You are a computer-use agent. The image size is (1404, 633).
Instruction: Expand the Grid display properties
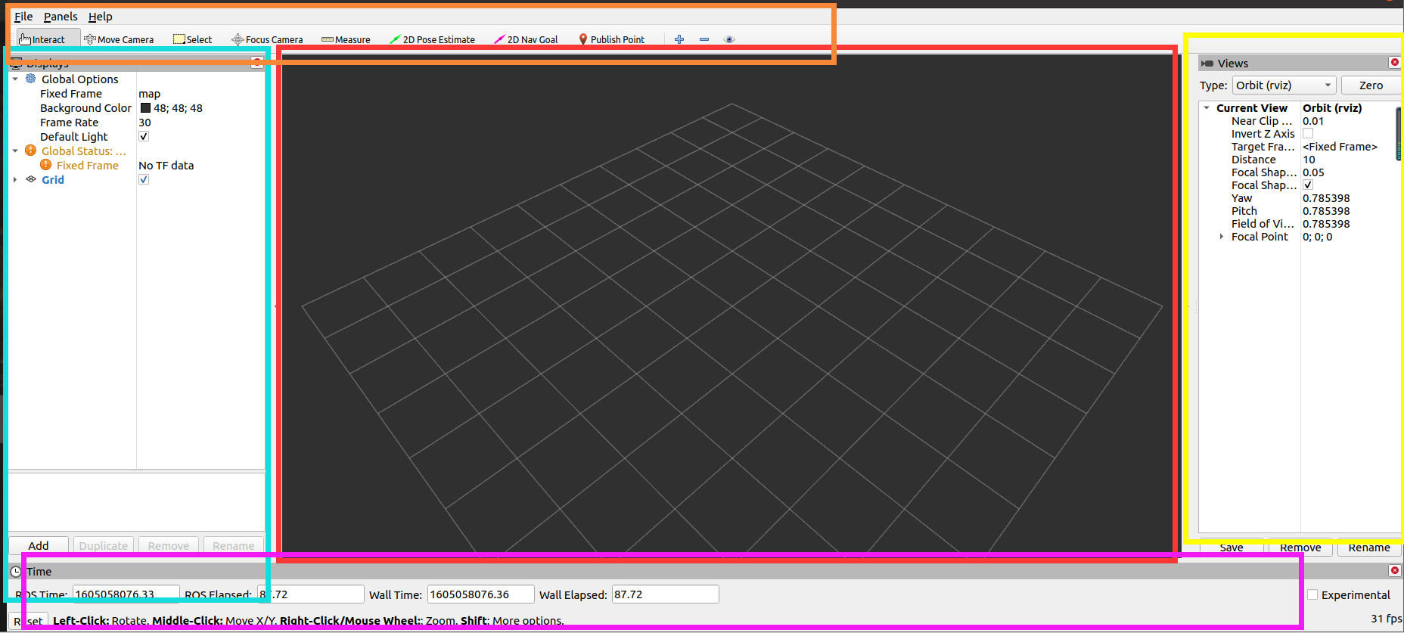[15, 179]
